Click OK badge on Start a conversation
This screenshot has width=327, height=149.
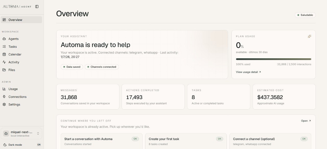coord(135,139)
